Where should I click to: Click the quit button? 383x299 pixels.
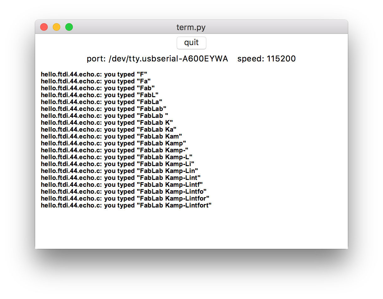191,43
